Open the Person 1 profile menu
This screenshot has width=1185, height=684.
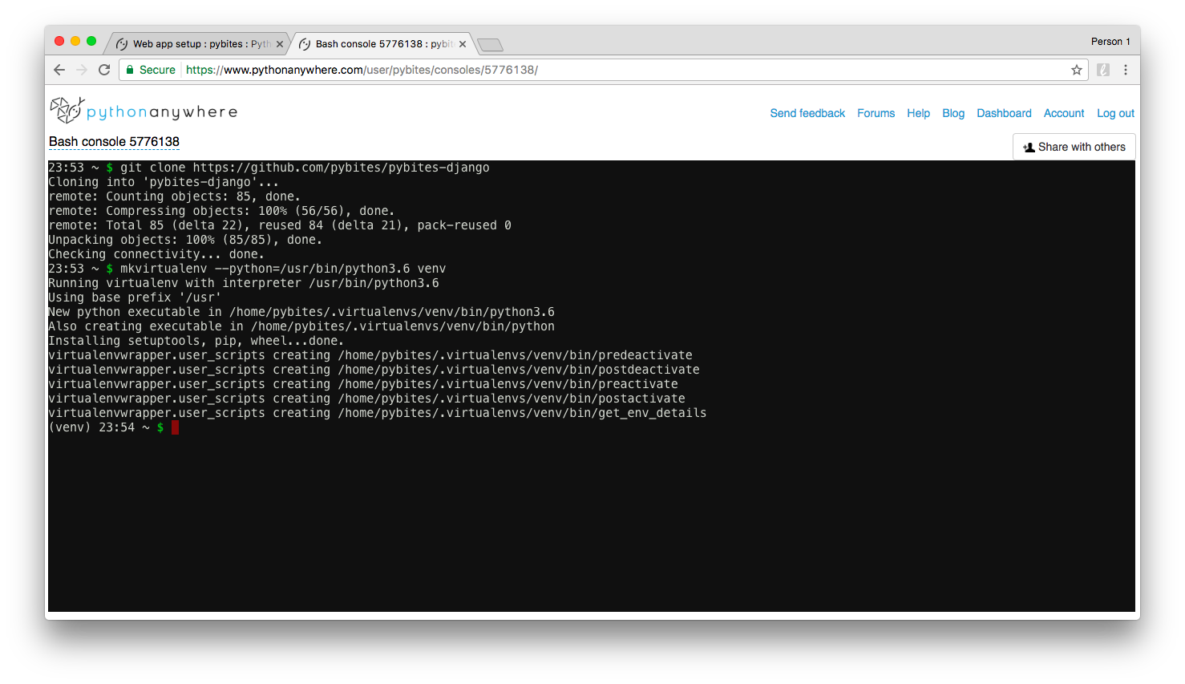(1110, 41)
